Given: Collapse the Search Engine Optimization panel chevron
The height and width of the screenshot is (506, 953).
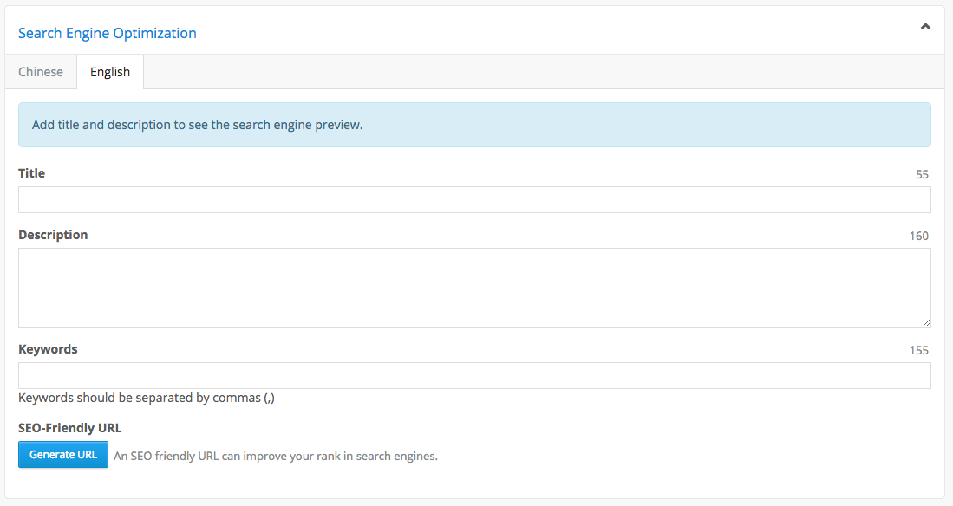Looking at the screenshot, I should [x=925, y=26].
